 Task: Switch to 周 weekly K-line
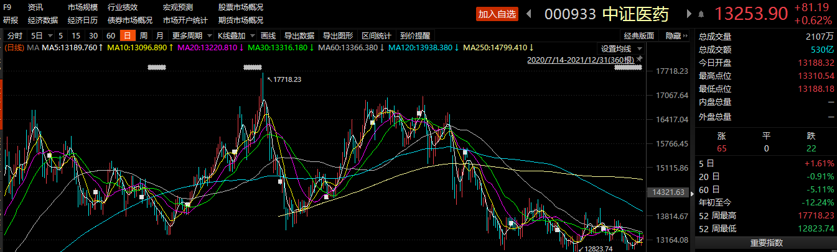click(144, 35)
